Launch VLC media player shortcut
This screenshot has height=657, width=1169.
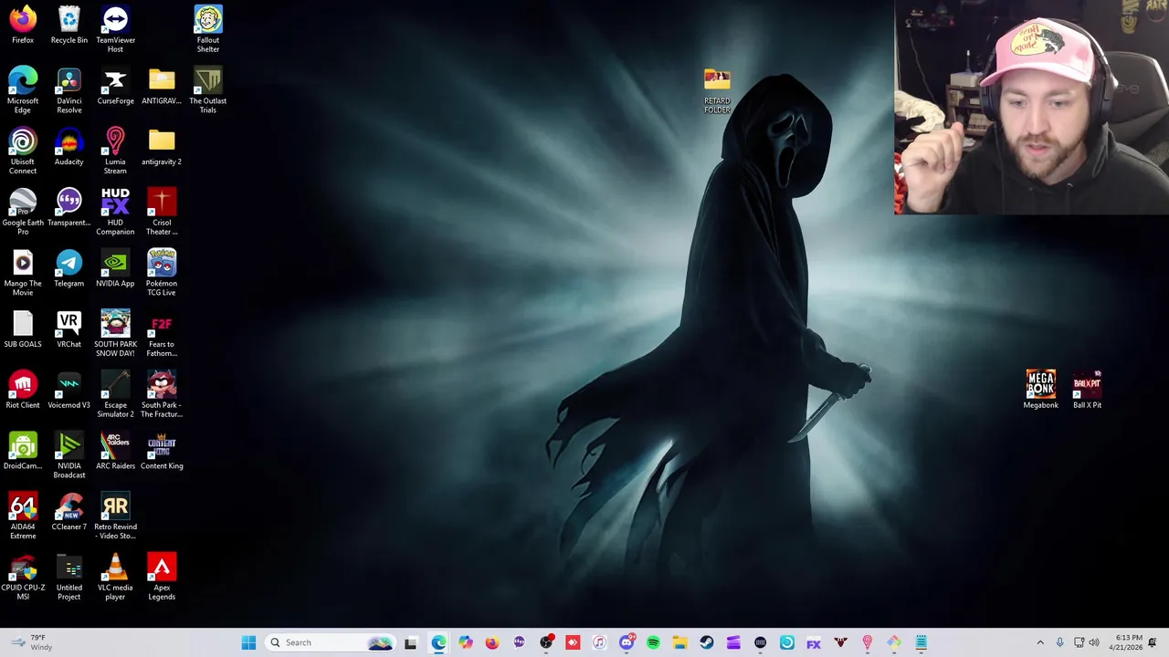click(x=115, y=577)
